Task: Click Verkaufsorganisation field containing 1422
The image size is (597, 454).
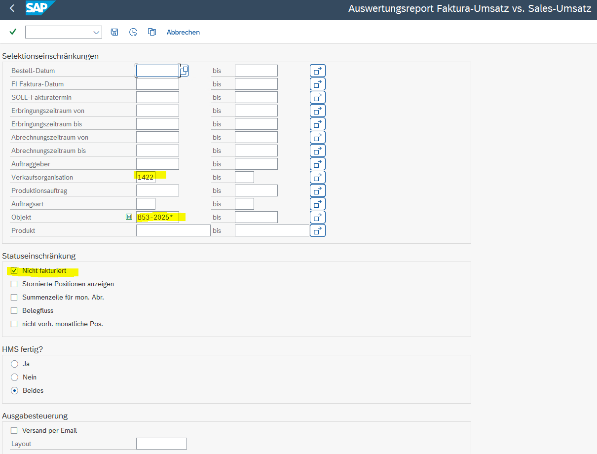Action: click(x=146, y=177)
